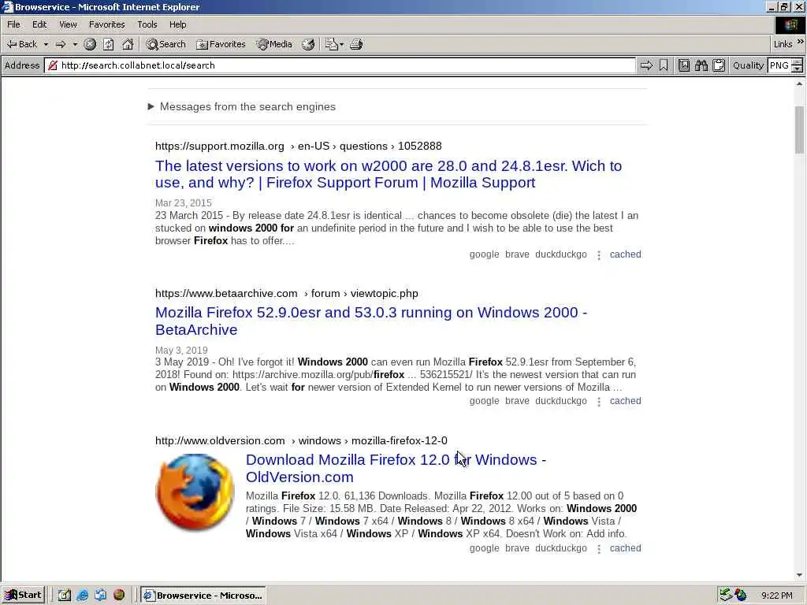807x605 pixels.
Task: Open the Edit menu
Action: (x=39, y=24)
